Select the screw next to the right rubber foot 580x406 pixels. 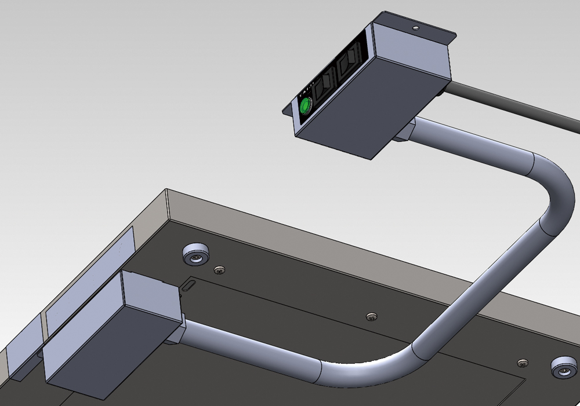pyautogui.click(x=523, y=363)
